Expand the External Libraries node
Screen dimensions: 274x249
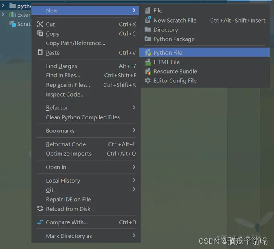click(3, 14)
